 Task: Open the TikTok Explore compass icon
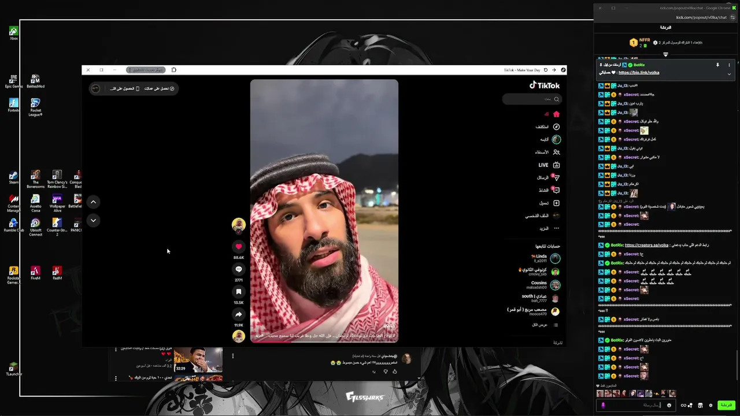pyautogui.click(x=556, y=127)
